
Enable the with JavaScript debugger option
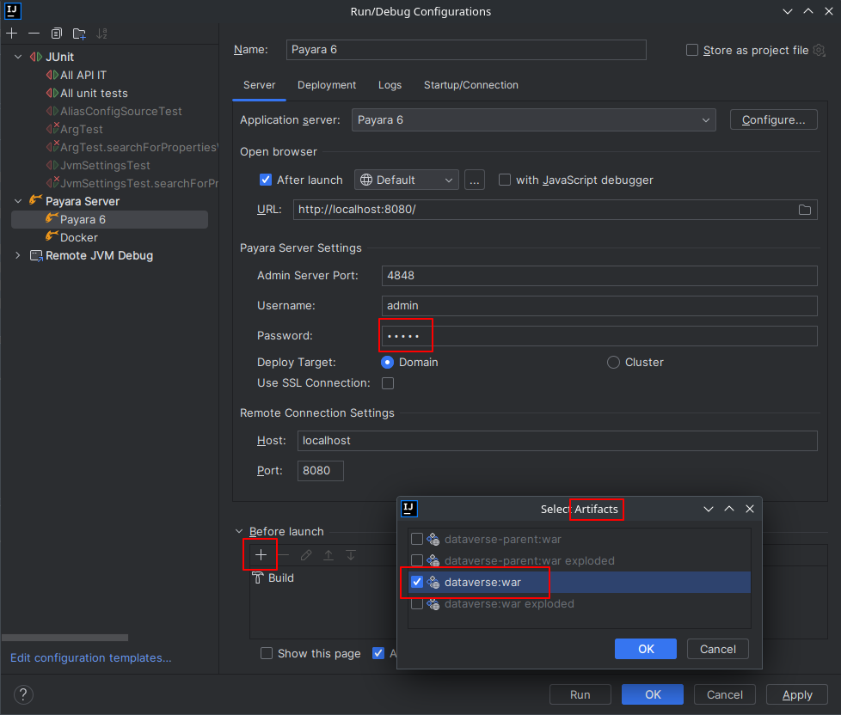[x=505, y=180]
